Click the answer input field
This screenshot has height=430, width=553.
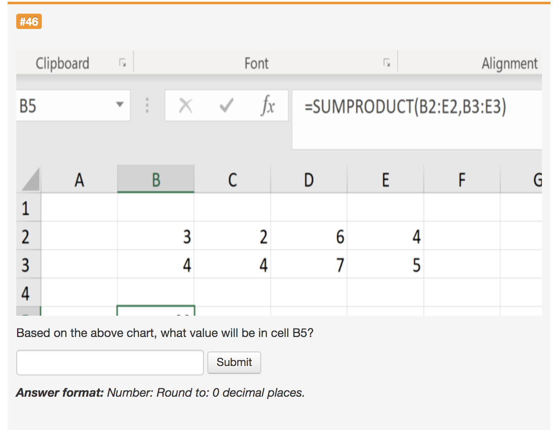[x=110, y=362]
